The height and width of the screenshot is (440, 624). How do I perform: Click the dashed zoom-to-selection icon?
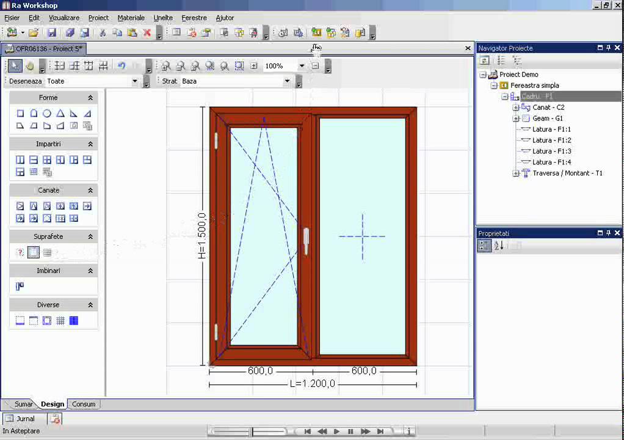coord(239,66)
